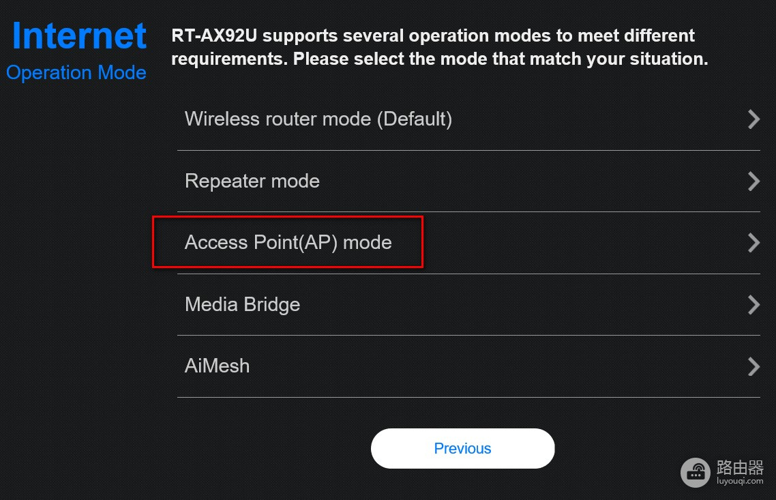Screen dimensions: 776x500
Task: Click the chevron arrow beside Repeater mode
Action: (x=753, y=181)
